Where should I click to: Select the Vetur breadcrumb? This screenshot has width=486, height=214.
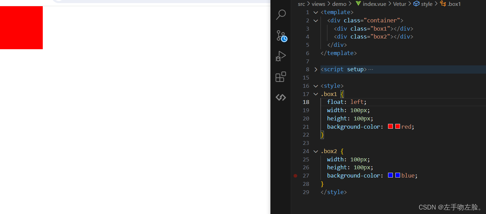[400, 4]
